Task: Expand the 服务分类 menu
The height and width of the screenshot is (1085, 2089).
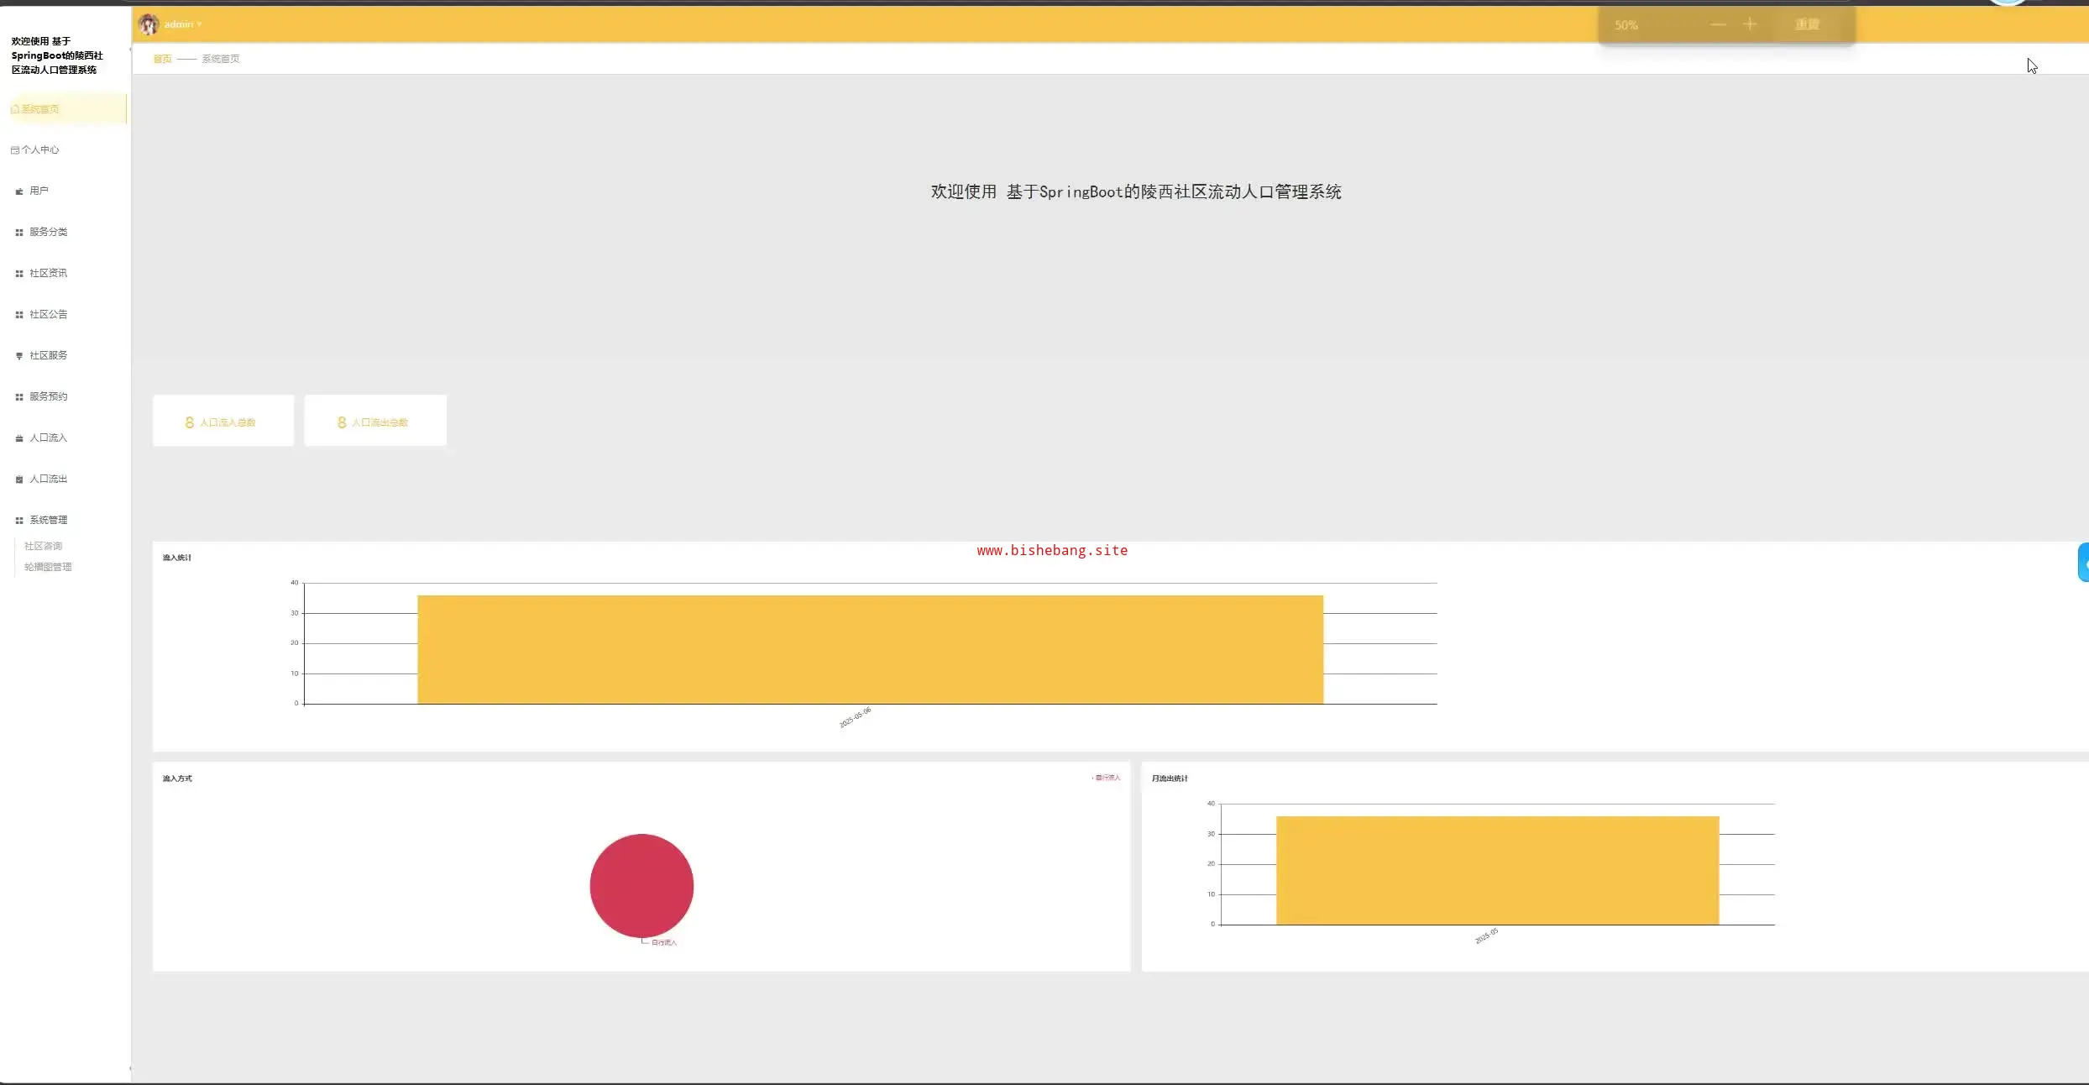Action: point(48,233)
